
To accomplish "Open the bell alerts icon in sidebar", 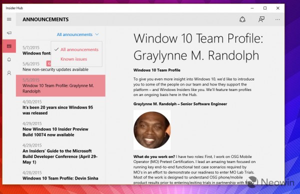I will tap(9, 59).
